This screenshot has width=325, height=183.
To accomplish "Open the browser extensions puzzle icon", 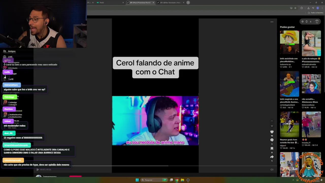I will (x=302, y=8).
